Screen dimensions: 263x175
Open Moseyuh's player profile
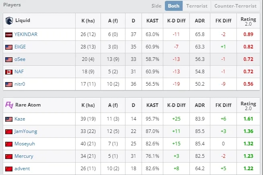tap(24, 144)
